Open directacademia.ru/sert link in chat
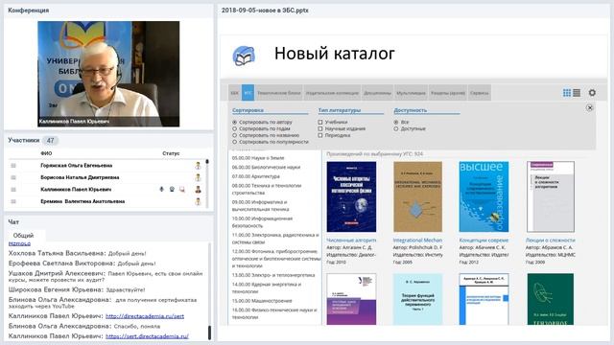The width and height of the screenshot is (614, 345). tap(145, 316)
